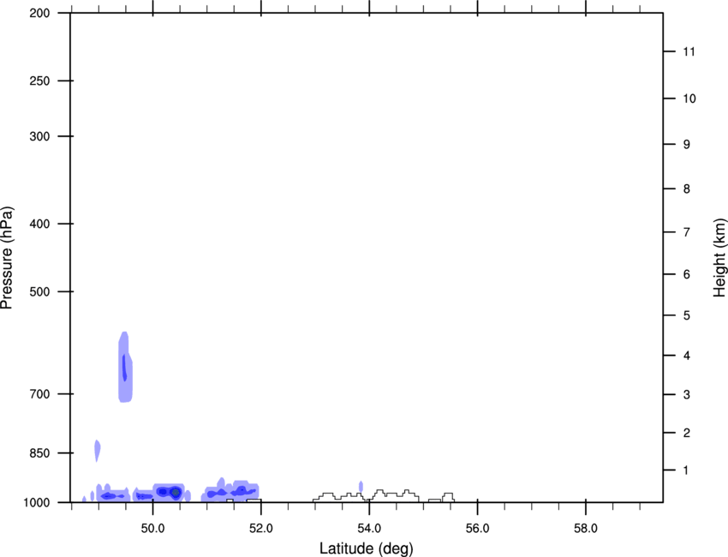Click pressure tick label 1000
The width and height of the screenshot is (728, 557).
pos(37,503)
